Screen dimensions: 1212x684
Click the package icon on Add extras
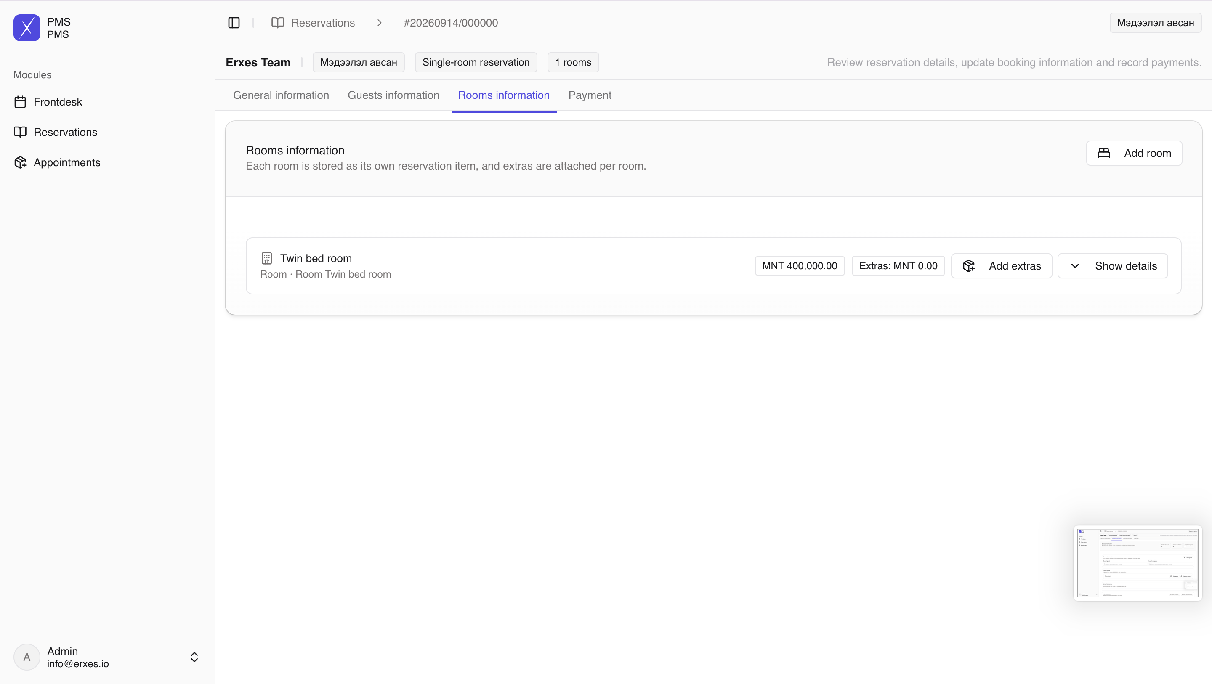969,266
